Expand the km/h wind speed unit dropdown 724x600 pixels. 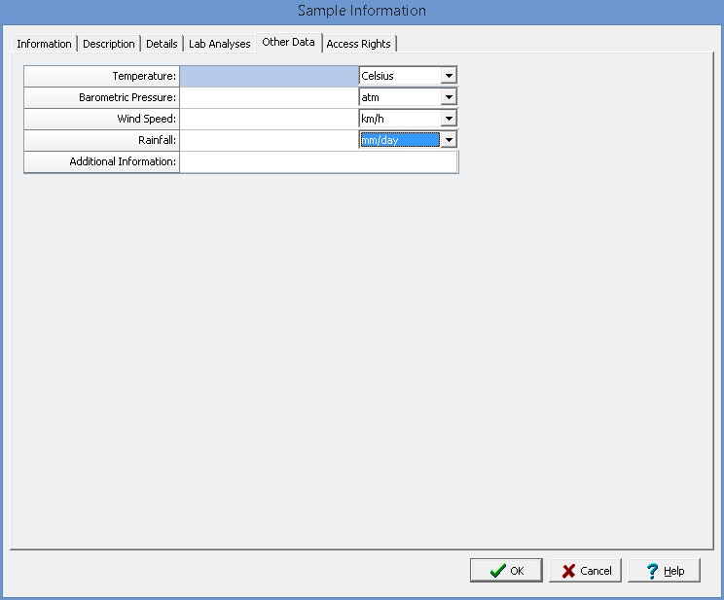click(x=448, y=119)
